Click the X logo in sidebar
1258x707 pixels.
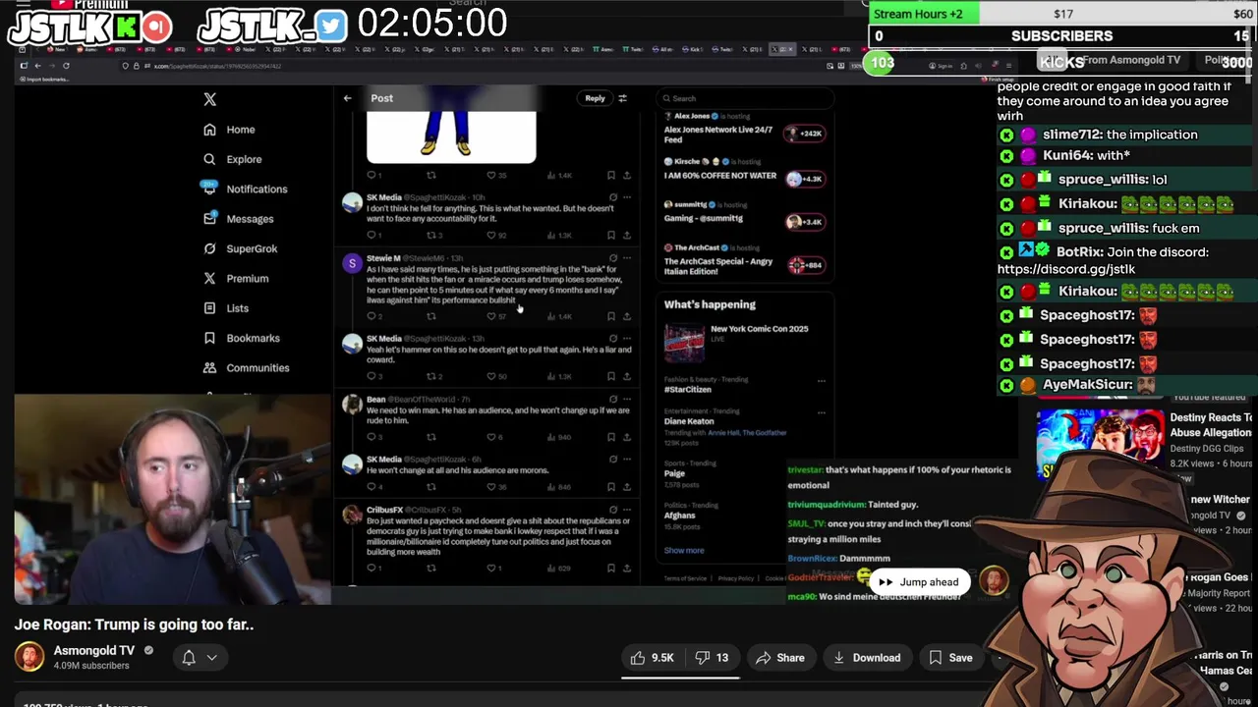tap(209, 99)
